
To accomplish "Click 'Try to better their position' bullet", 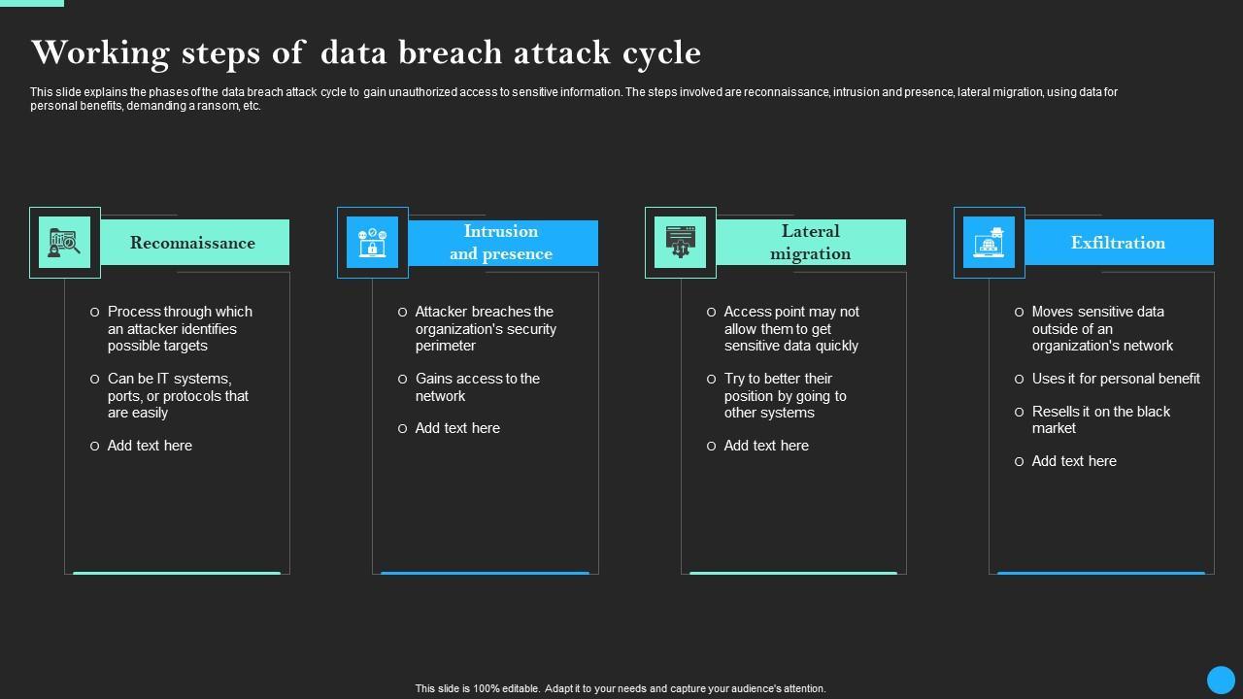I will tap(785, 395).
